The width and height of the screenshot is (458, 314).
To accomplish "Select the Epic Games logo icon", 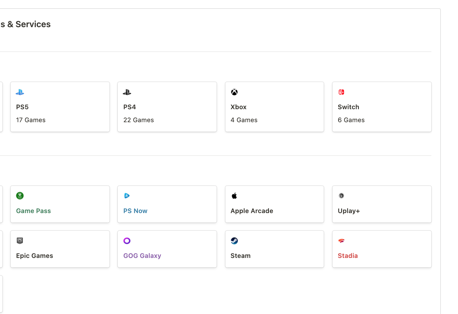I will click(x=20, y=241).
